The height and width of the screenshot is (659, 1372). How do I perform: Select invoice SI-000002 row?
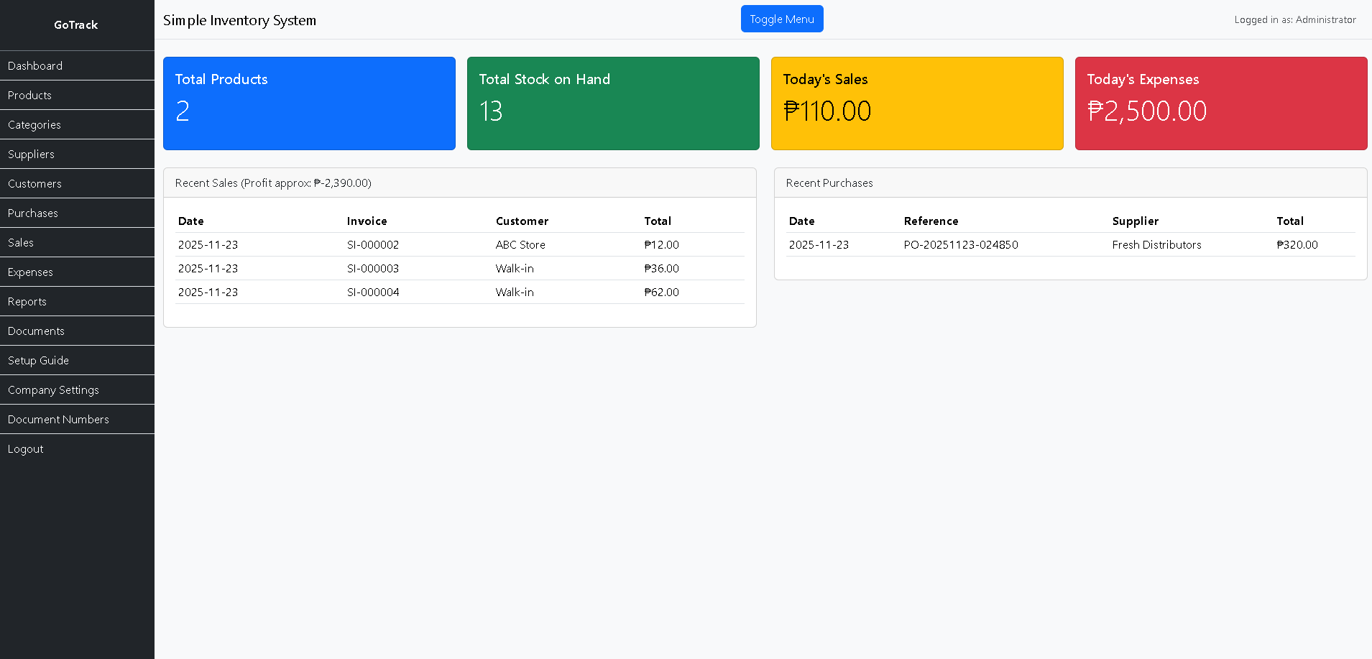point(372,244)
